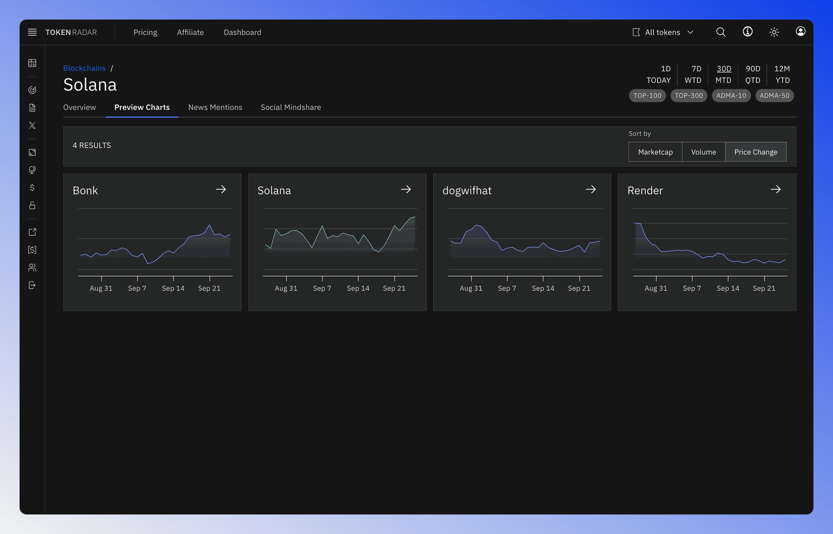Open the radar target sidebar icon
Viewport: 833px width, 534px height.
click(32, 90)
